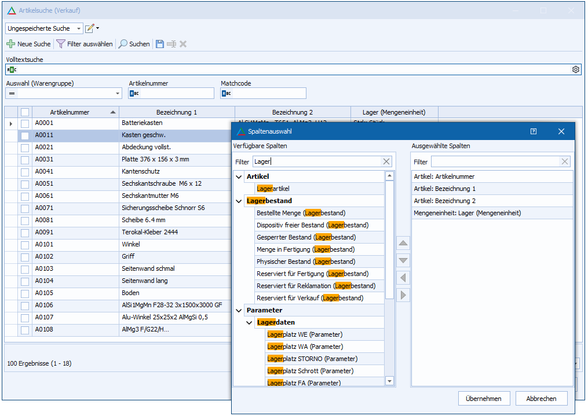Tick the checkbox for row A0051
This screenshot has height=416, width=588.
coord(25,184)
